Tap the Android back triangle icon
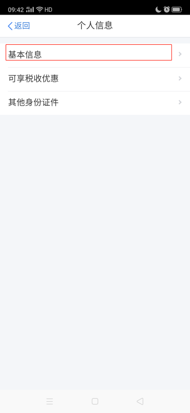The height and width of the screenshot is (413, 190). click(140, 401)
